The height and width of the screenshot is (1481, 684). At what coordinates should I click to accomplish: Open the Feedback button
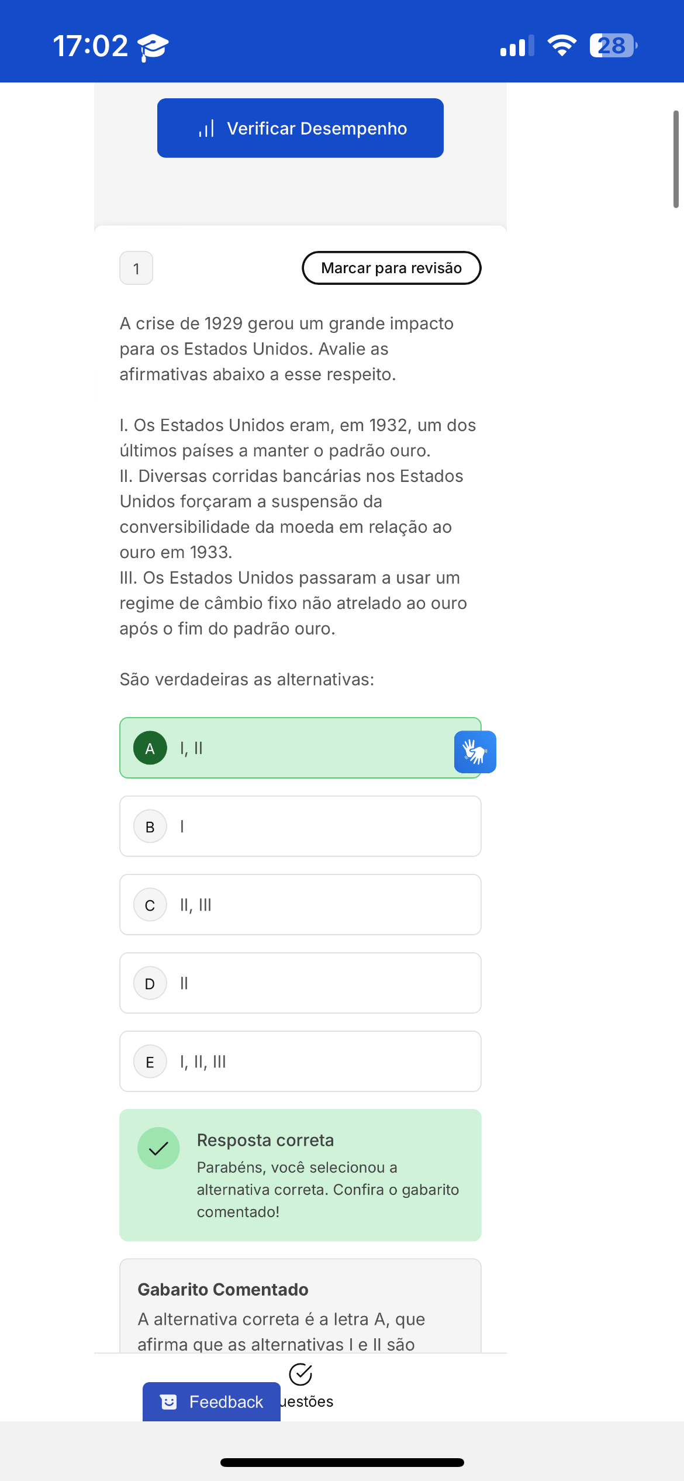(212, 1402)
